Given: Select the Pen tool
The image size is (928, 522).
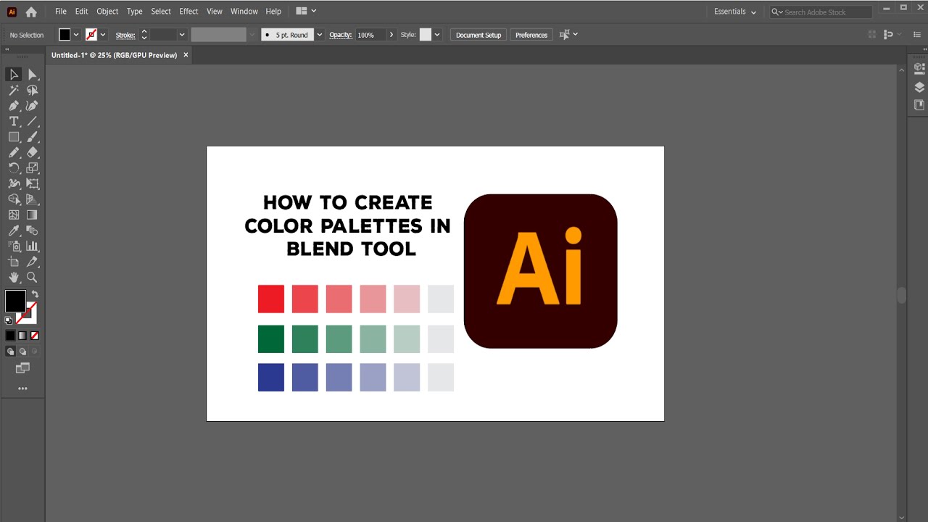Looking at the screenshot, I should [x=14, y=106].
